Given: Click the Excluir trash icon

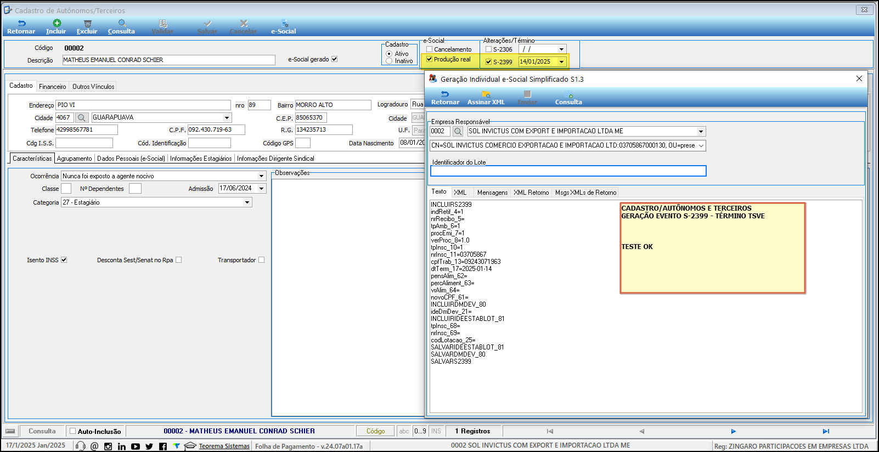Looking at the screenshot, I should [x=87, y=24].
